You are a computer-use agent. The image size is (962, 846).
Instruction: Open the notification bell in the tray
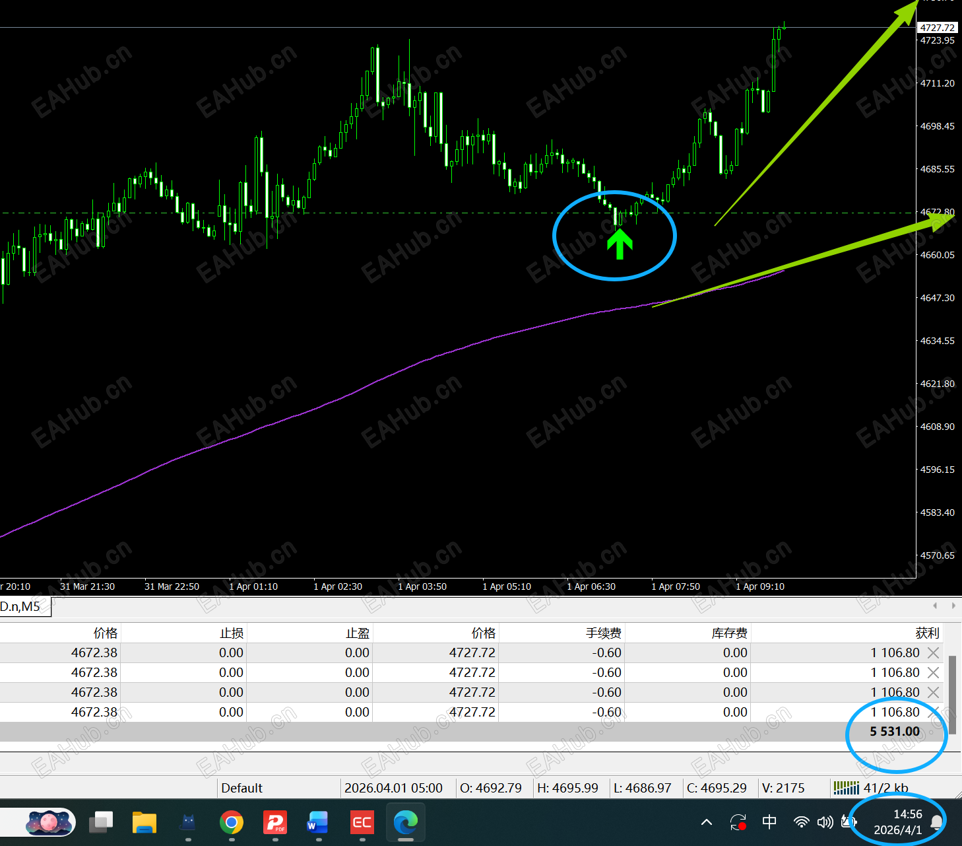(x=936, y=822)
